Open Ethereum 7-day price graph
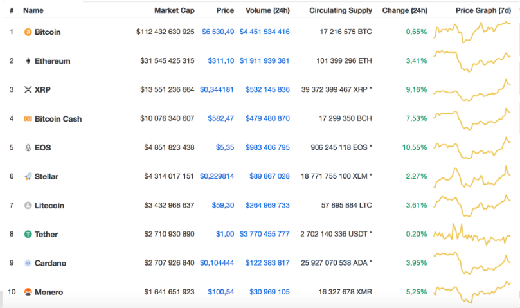 tap(472, 61)
